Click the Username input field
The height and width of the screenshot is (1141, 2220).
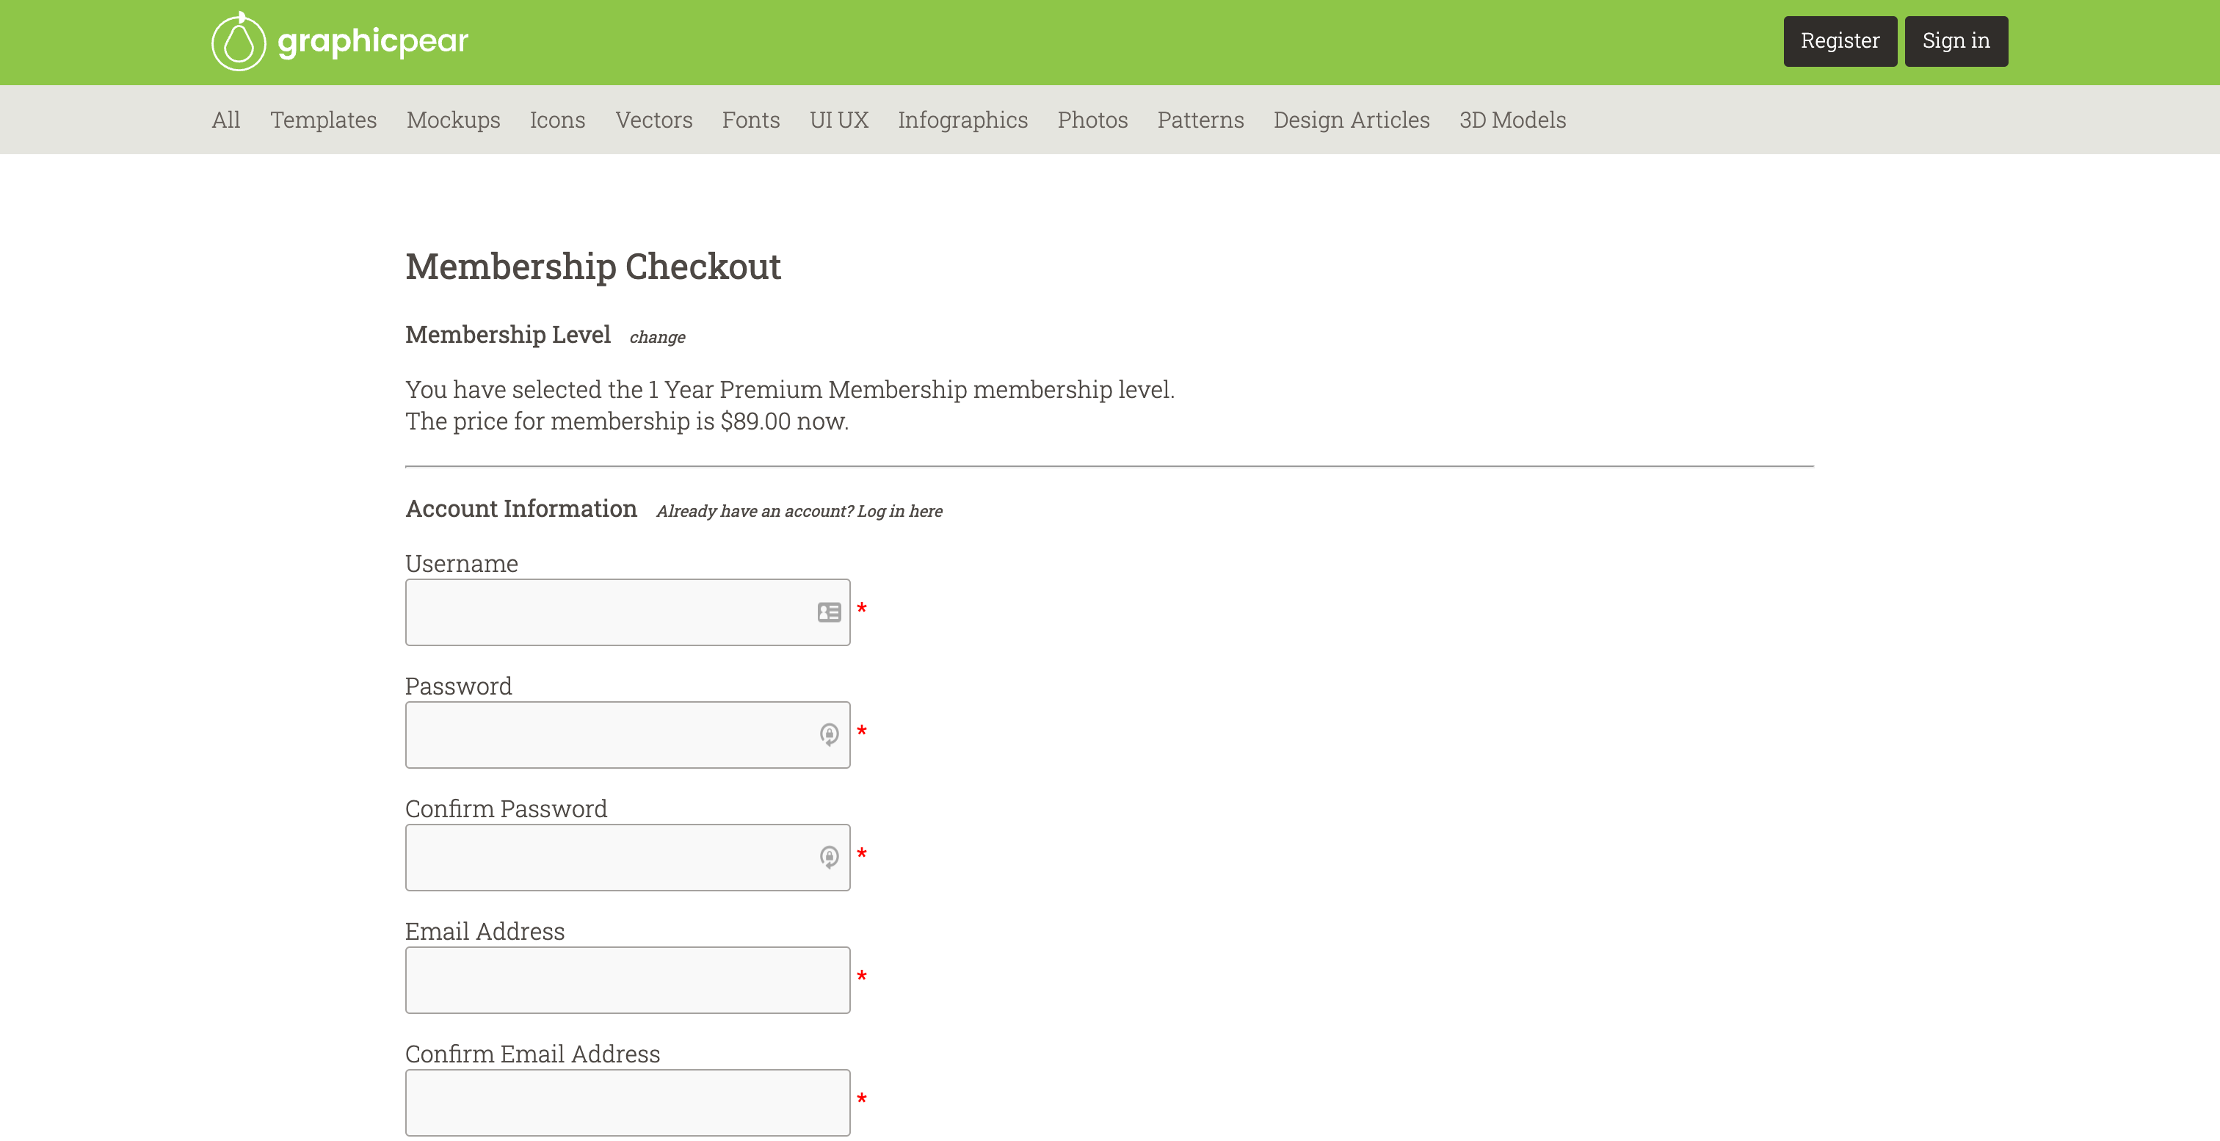click(628, 611)
